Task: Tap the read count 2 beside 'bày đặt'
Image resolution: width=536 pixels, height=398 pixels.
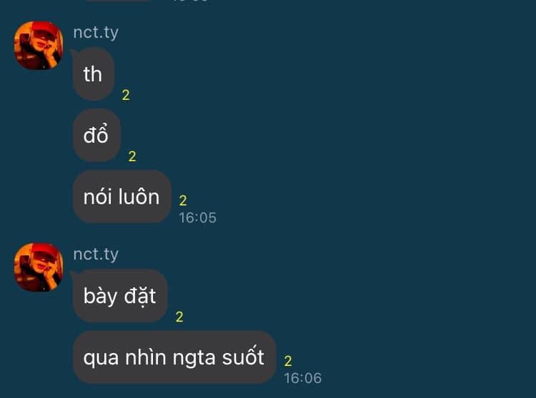Action: coord(179,317)
